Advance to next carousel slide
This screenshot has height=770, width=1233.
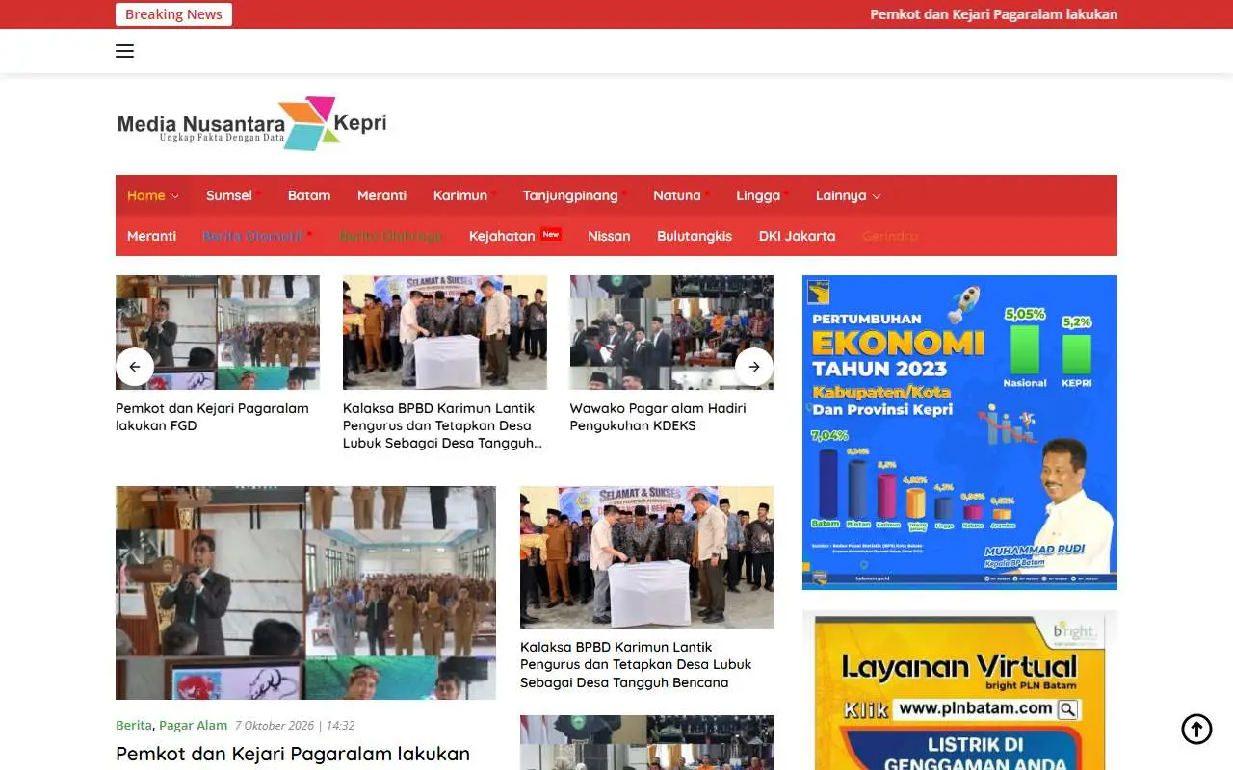tap(754, 367)
